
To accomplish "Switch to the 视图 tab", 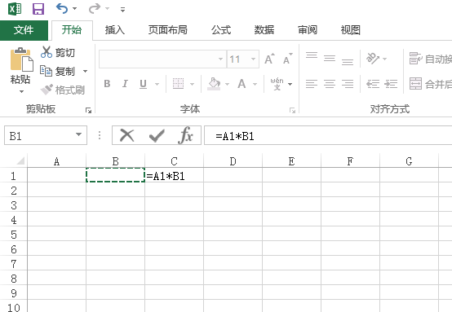I will tap(351, 30).
